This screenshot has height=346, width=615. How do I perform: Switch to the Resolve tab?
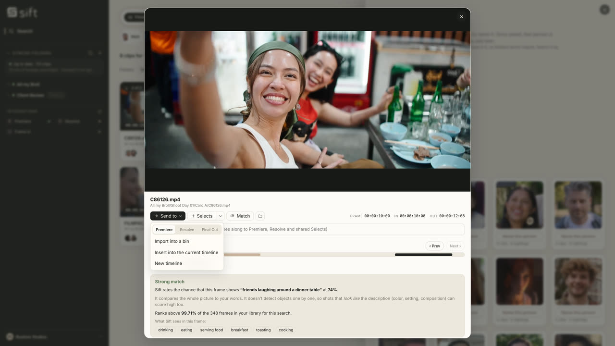187,230
